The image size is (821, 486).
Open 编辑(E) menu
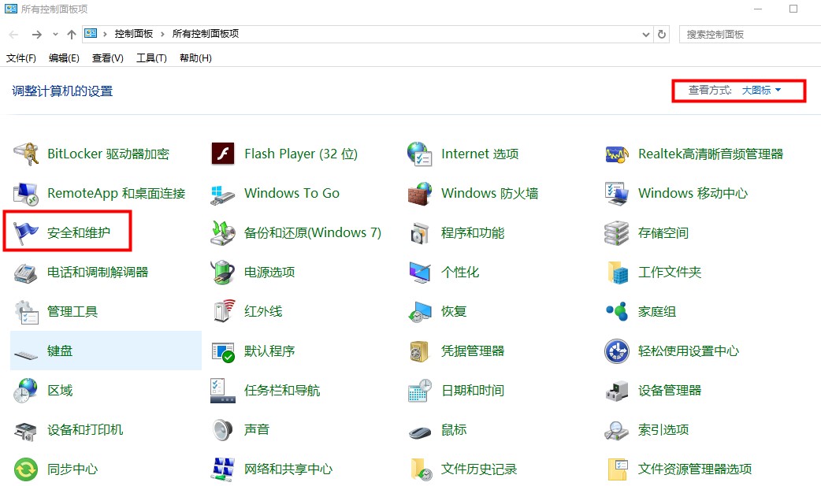[x=64, y=58]
